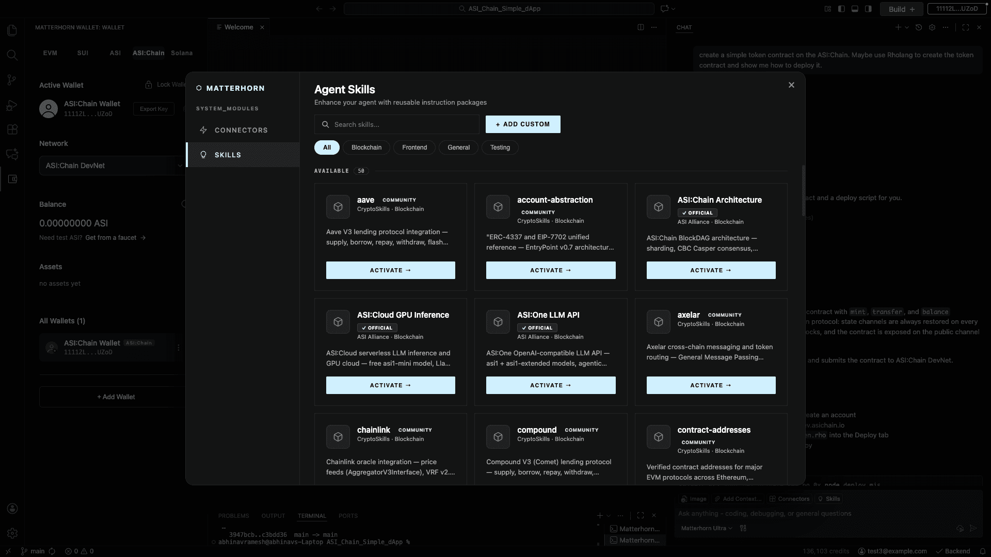Switch to the SUI wallet tab

[x=83, y=53]
